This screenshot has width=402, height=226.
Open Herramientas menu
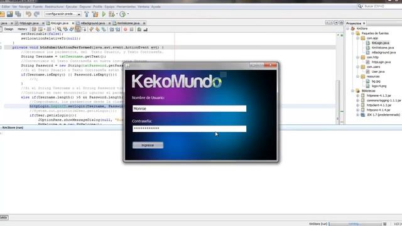coord(126,7)
